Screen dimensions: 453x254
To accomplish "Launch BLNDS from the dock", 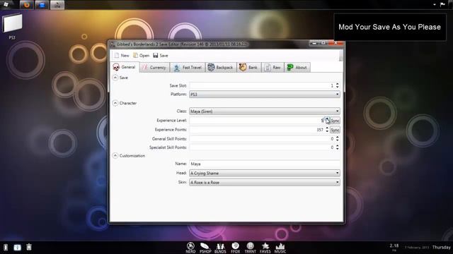I will tap(220, 248).
